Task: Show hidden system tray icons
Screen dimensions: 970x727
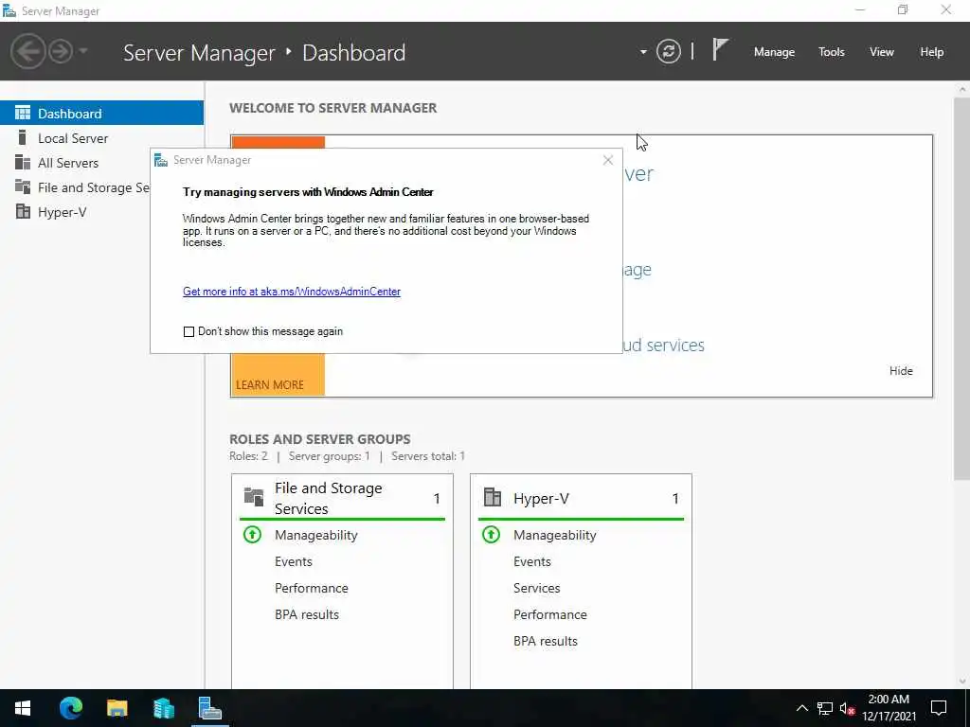Action: point(801,708)
